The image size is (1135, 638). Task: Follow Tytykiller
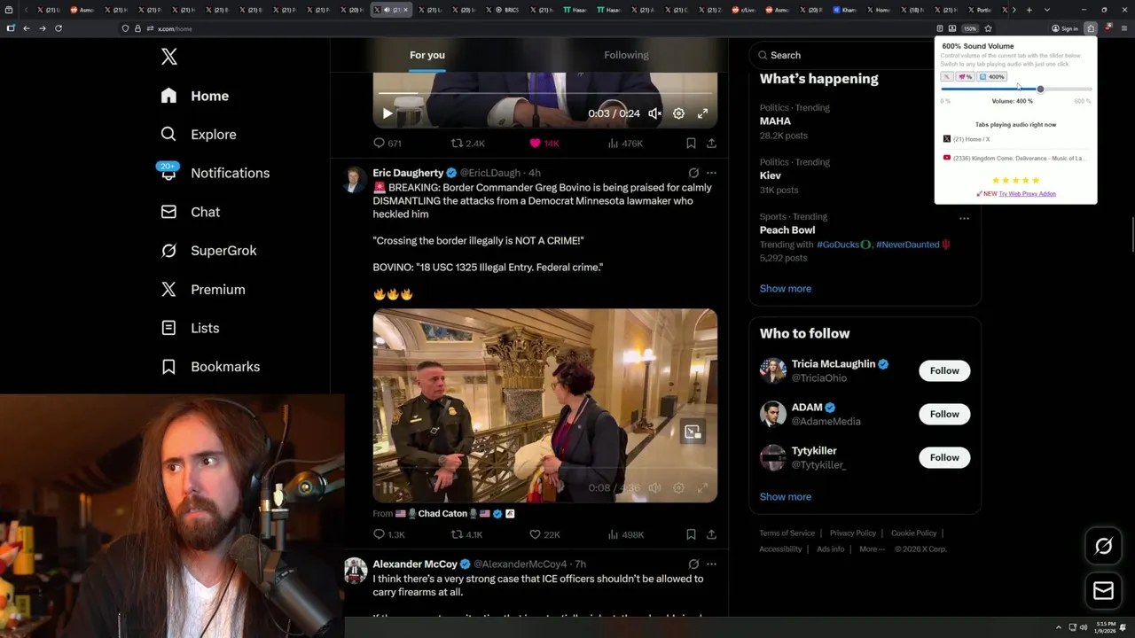[x=944, y=457]
